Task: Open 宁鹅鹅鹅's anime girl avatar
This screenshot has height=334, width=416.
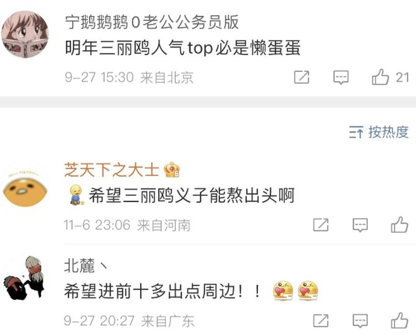Action: 25,34
